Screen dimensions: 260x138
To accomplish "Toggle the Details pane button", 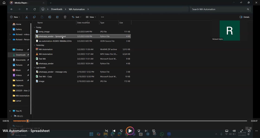I will pyautogui.click(x=244, y=17).
